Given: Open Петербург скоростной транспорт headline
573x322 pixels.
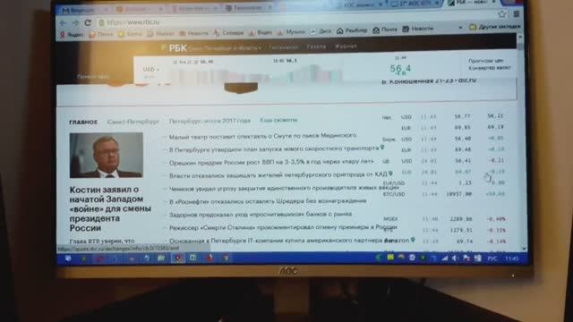Looking at the screenshot, I should point(274,149).
